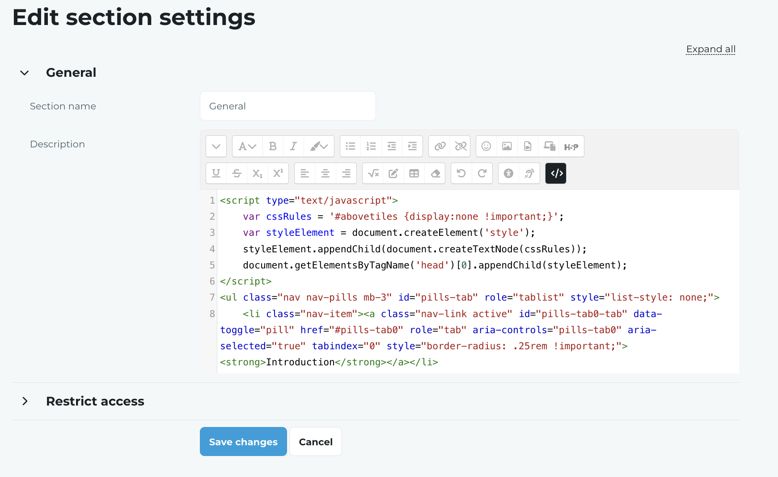Click line number 7 in gutter
The width and height of the screenshot is (778, 477).
pos(212,297)
